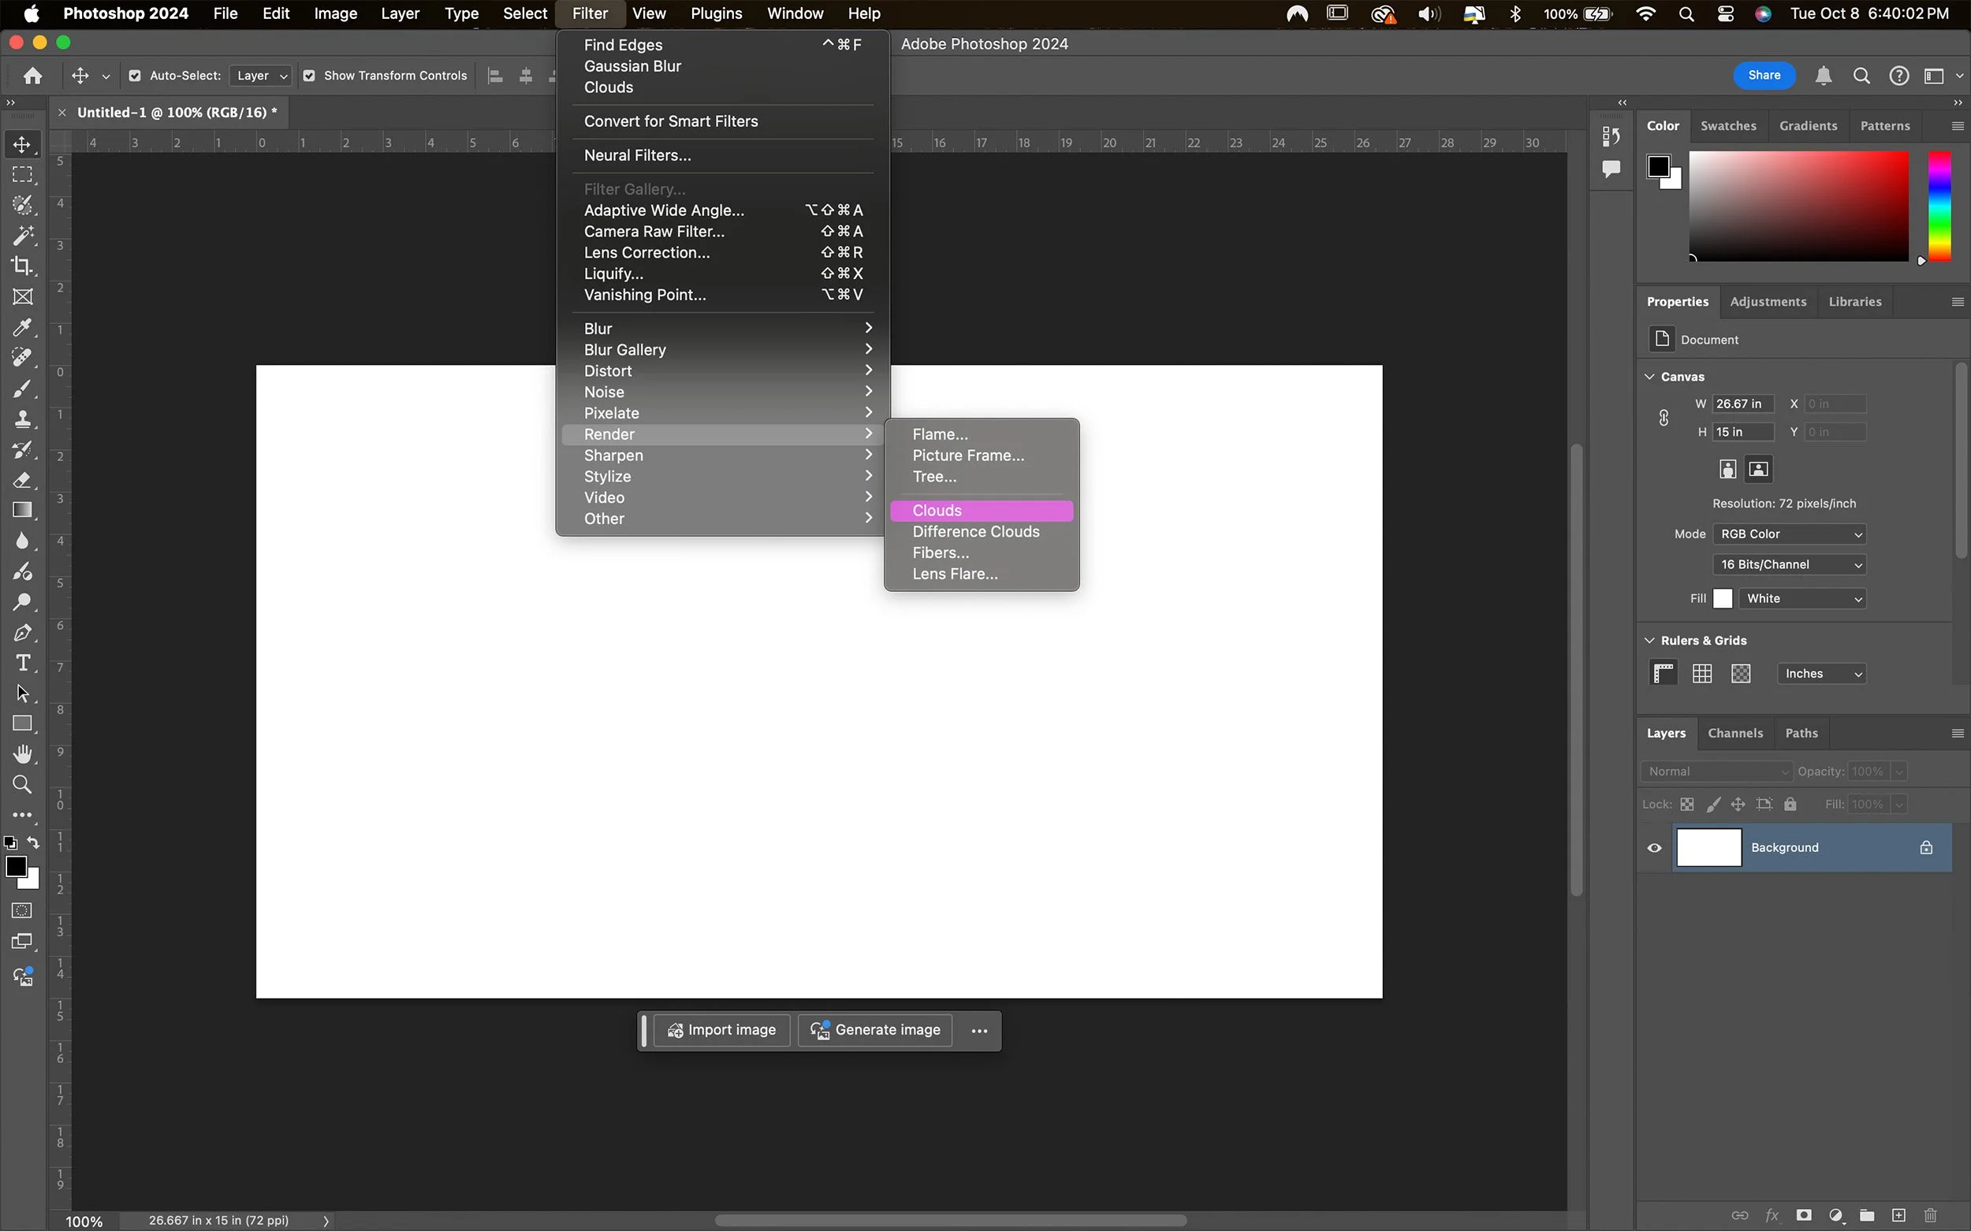This screenshot has width=1971, height=1231.
Task: Select the Eraser tool
Action: (x=23, y=481)
